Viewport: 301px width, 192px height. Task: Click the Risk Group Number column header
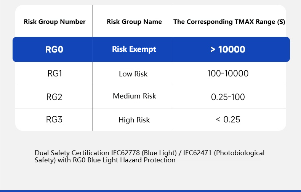click(54, 22)
